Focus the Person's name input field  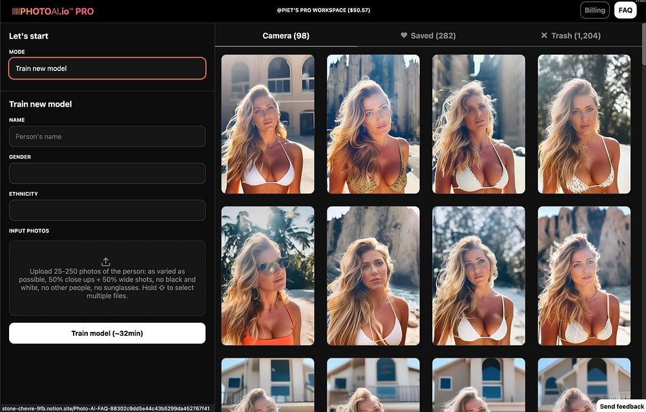coord(107,136)
